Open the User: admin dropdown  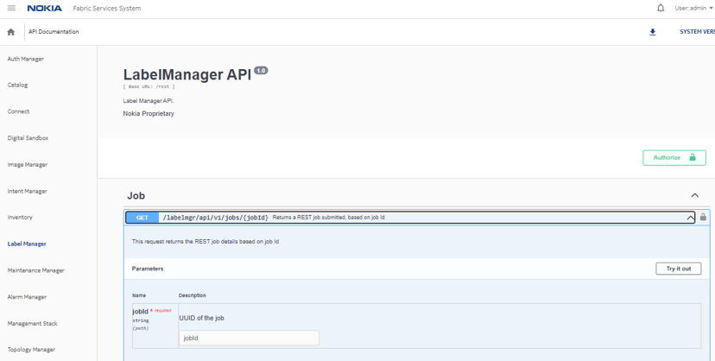(x=693, y=9)
